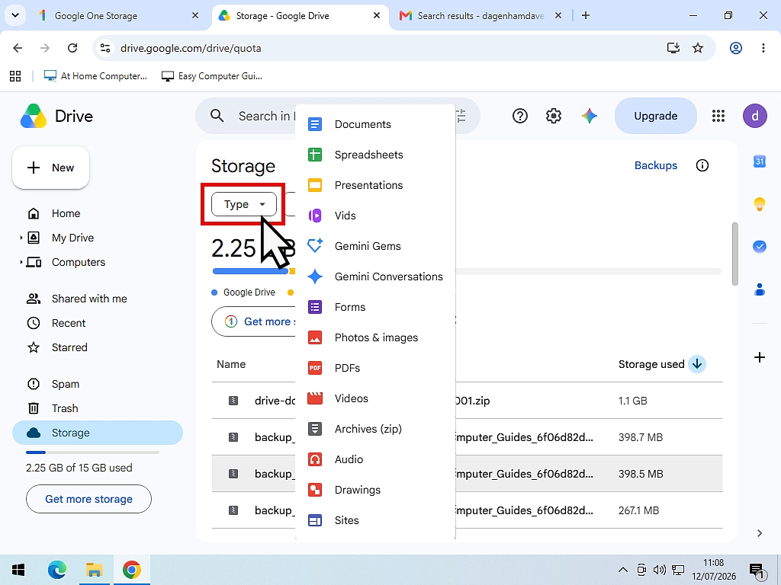Viewport: 781px width, 585px height.
Task: Select the 1.1 GB zip file row
Action: point(467,401)
